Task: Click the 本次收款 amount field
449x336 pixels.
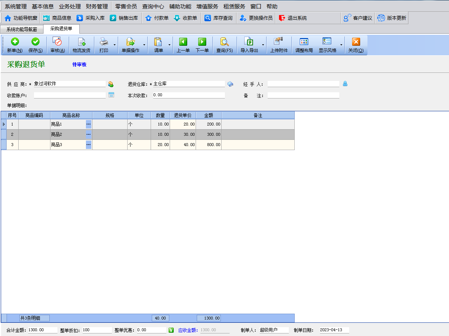Action: point(189,95)
